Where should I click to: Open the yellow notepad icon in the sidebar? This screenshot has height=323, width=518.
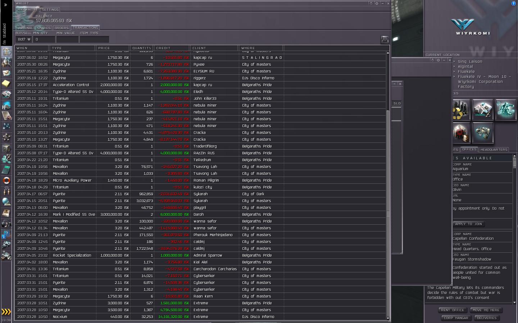pyautogui.click(x=6, y=84)
